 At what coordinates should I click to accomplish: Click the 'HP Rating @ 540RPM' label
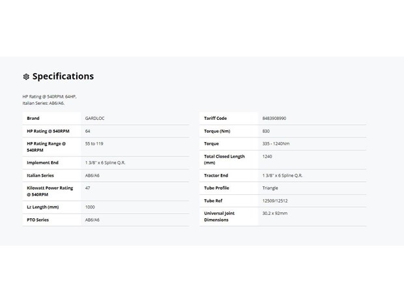[x=48, y=131]
